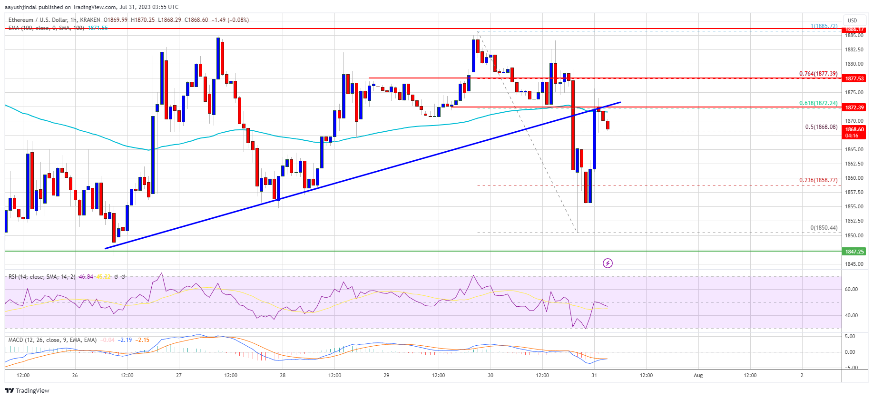The height and width of the screenshot is (399, 873).
Task: Click the 31 date marker on time axis
Action: click(594, 375)
